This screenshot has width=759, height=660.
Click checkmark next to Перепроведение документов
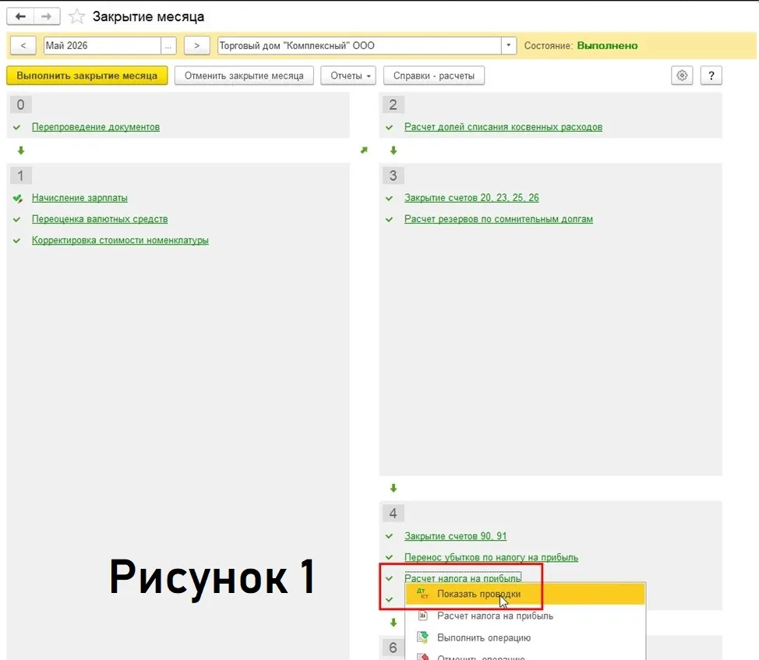pyautogui.click(x=17, y=127)
